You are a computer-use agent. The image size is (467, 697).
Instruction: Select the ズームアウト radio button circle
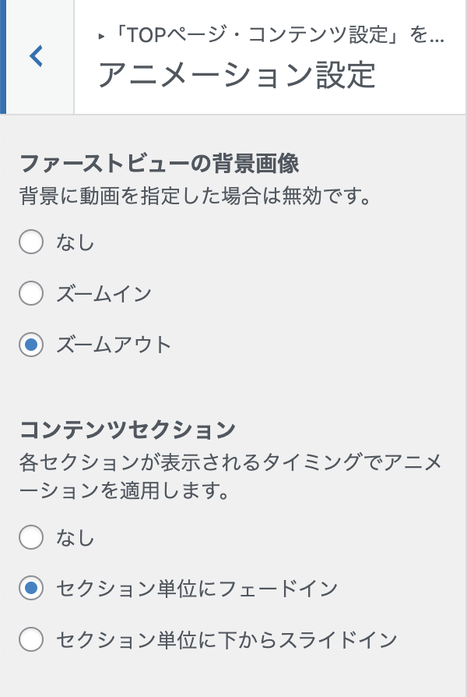31,345
